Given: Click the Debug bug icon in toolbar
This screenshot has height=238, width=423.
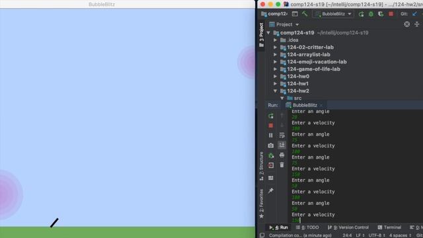Looking at the screenshot, I should click(371, 14).
